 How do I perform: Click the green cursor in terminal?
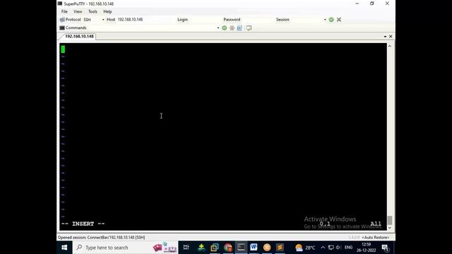63,49
